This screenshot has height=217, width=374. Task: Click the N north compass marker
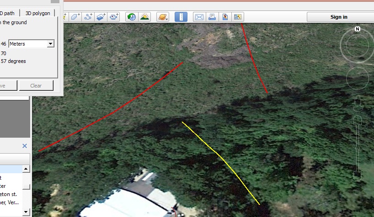[x=357, y=29]
